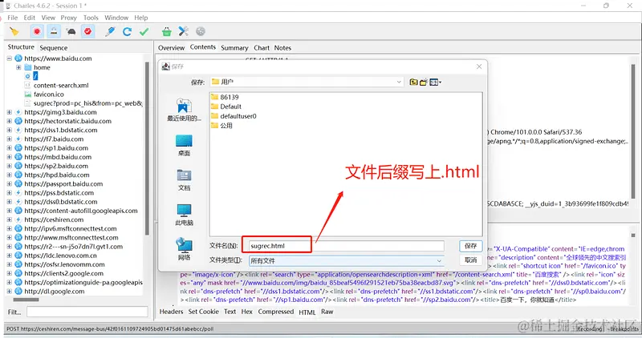Open the view options list icon
This screenshot has height=338, width=642.
[x=435, y=82]
